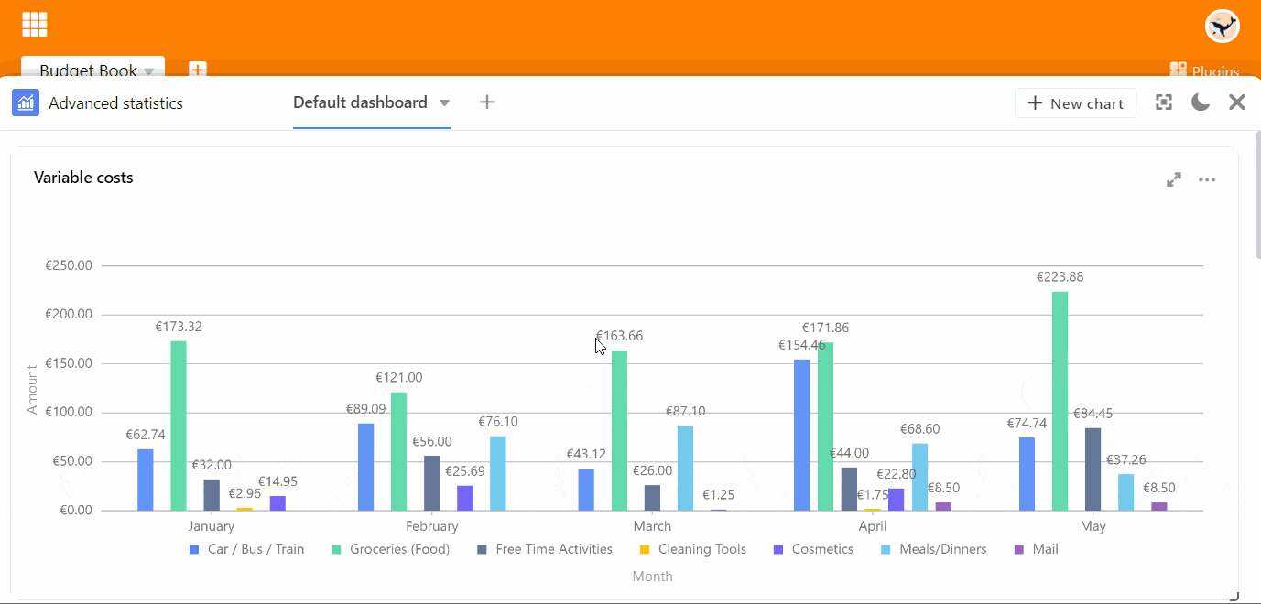Hide the Groceries (Food) legend series
This screenshot has width=1261, height=604.
(390, 549)
